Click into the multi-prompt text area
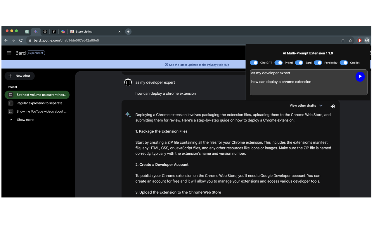374x233 pixels. [301, 87]
